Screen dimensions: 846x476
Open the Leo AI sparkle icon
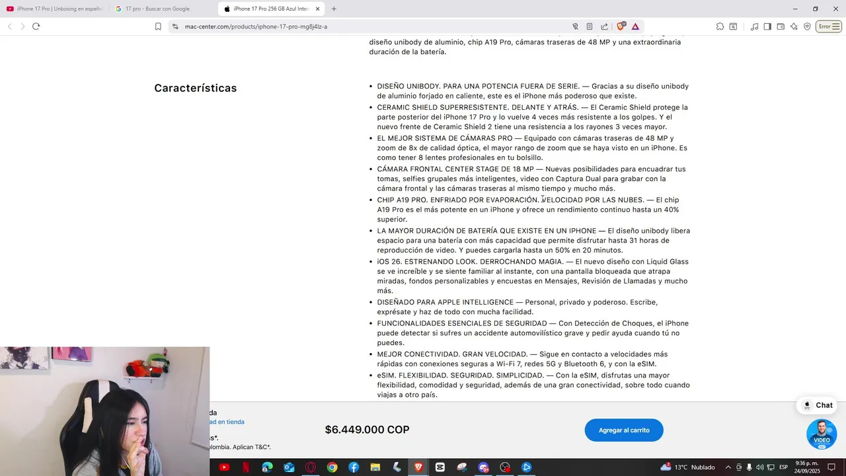(x=794, y=26)
